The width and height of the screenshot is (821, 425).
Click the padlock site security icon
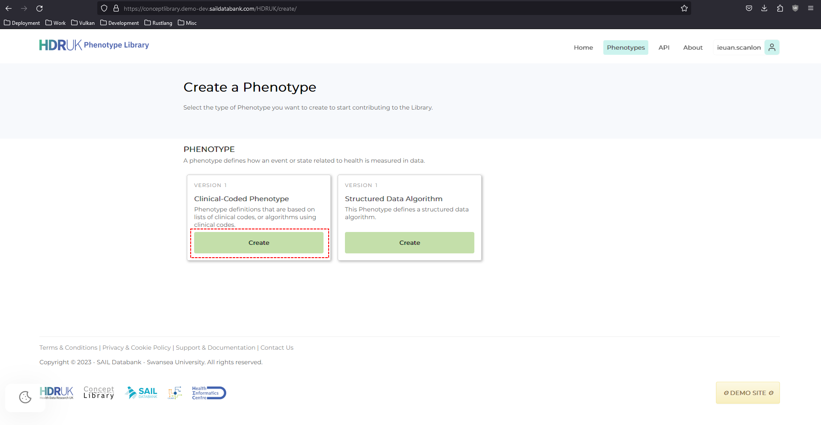pos(116,8)
